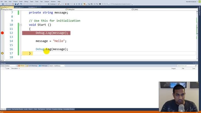Sort by the File column header

coord(183,68)
